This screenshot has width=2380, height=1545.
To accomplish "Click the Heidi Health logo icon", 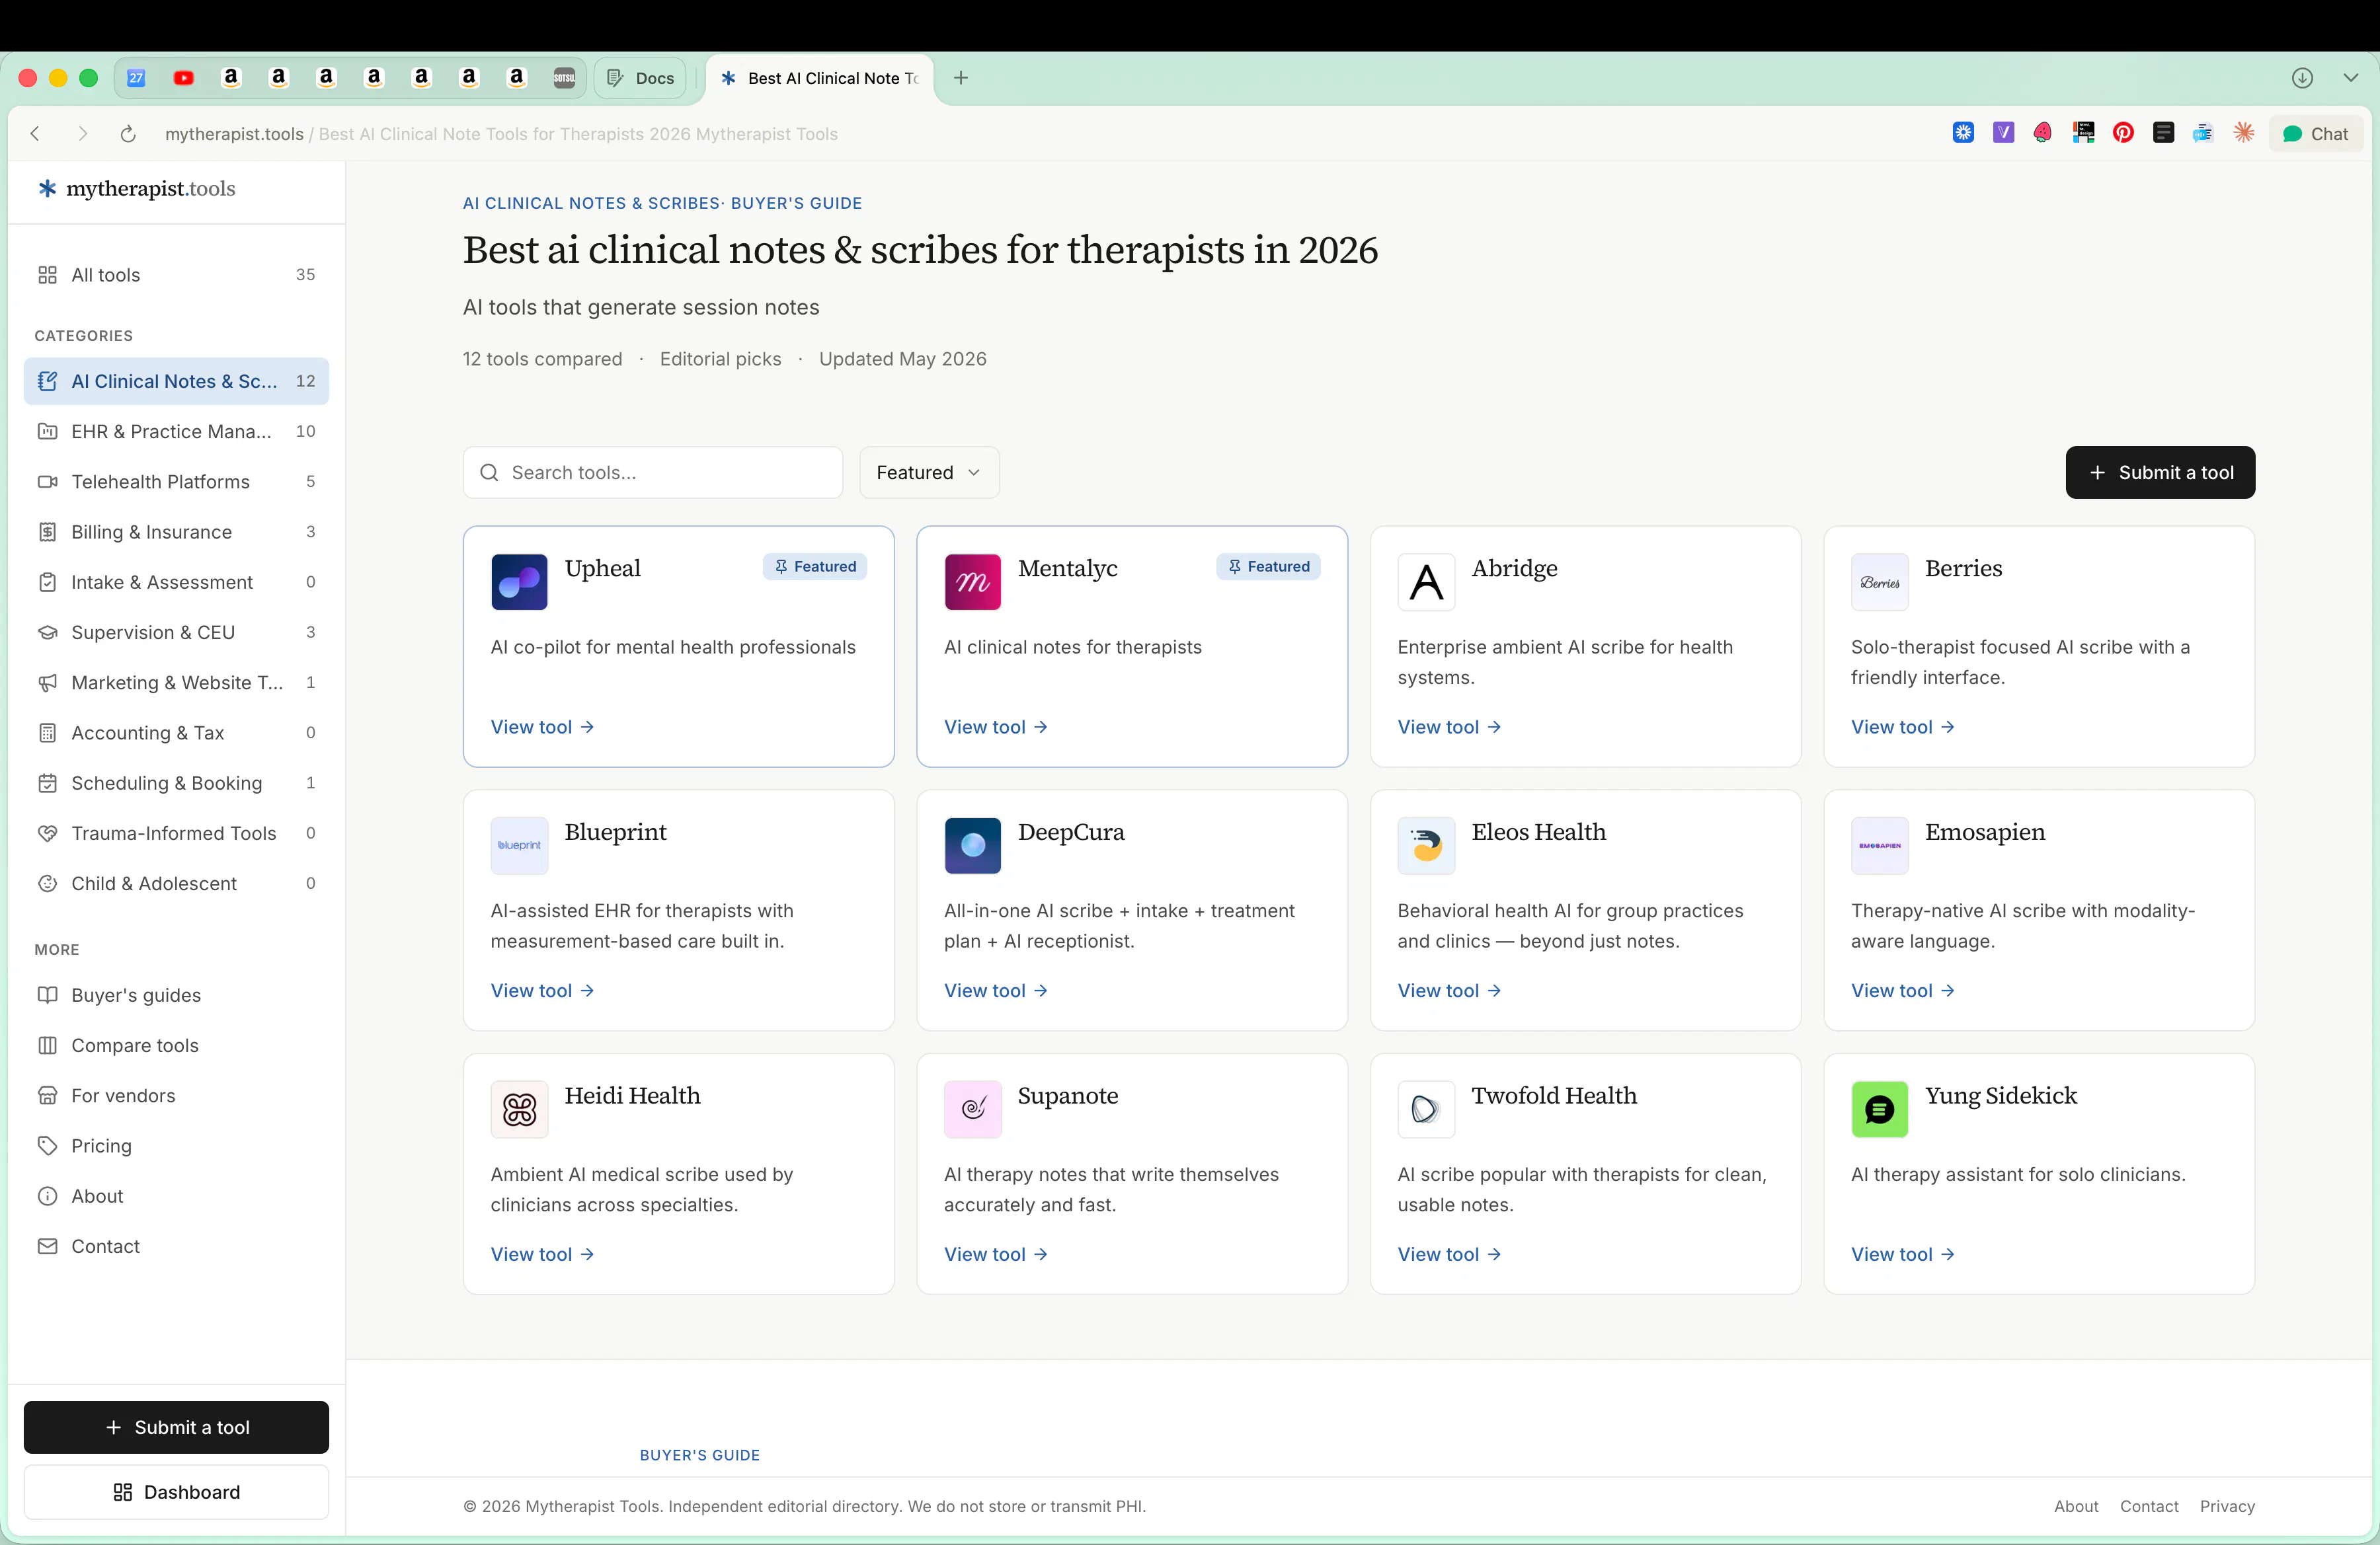I will tap(519, 1110).
